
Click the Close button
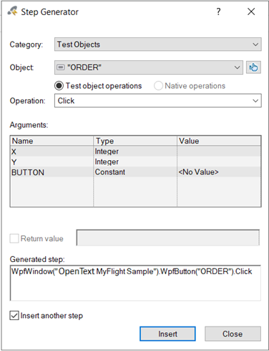coord(233,334)
